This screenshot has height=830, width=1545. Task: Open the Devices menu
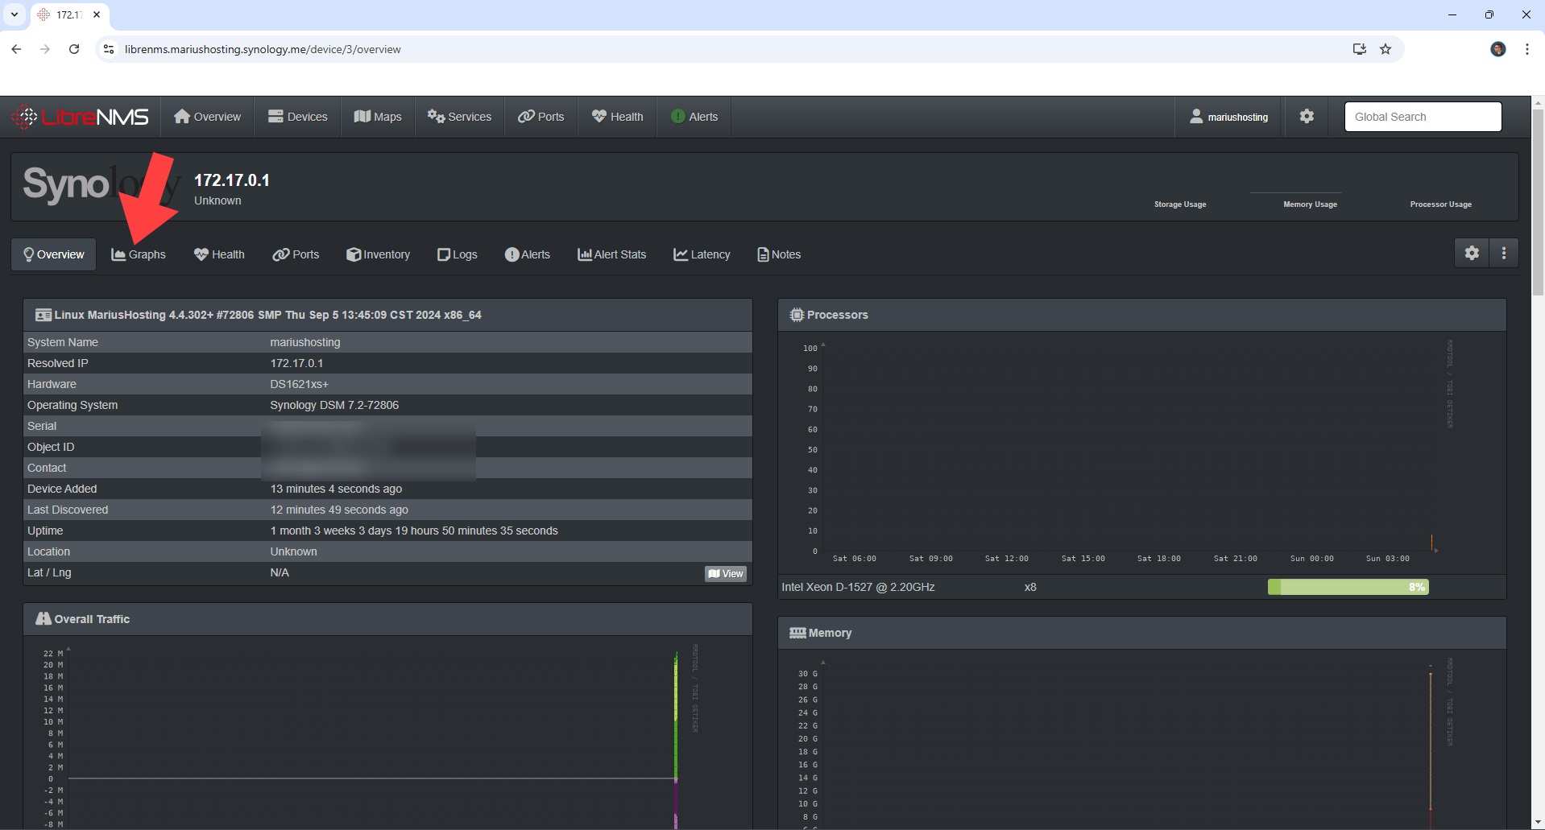(297, 117)
